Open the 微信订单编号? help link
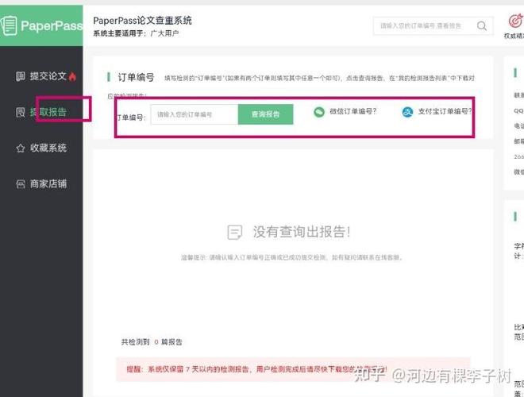The image size is (524, 397). [x=353, y=111]
